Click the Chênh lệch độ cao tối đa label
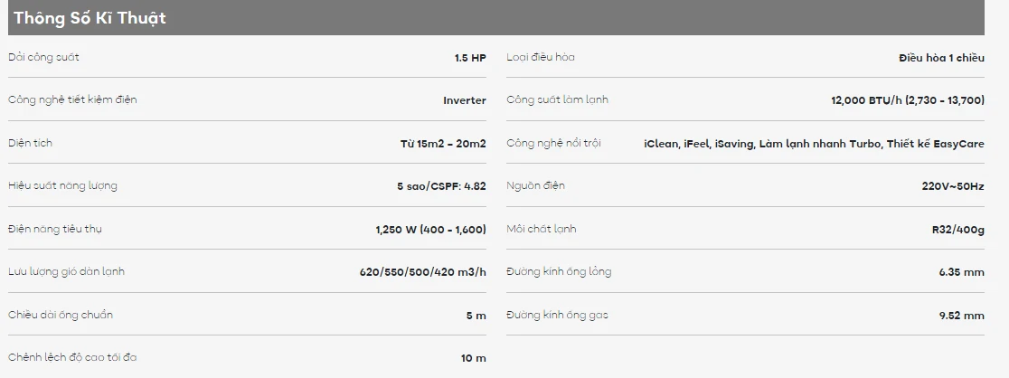1009x378 pixels. click(72, 357)
